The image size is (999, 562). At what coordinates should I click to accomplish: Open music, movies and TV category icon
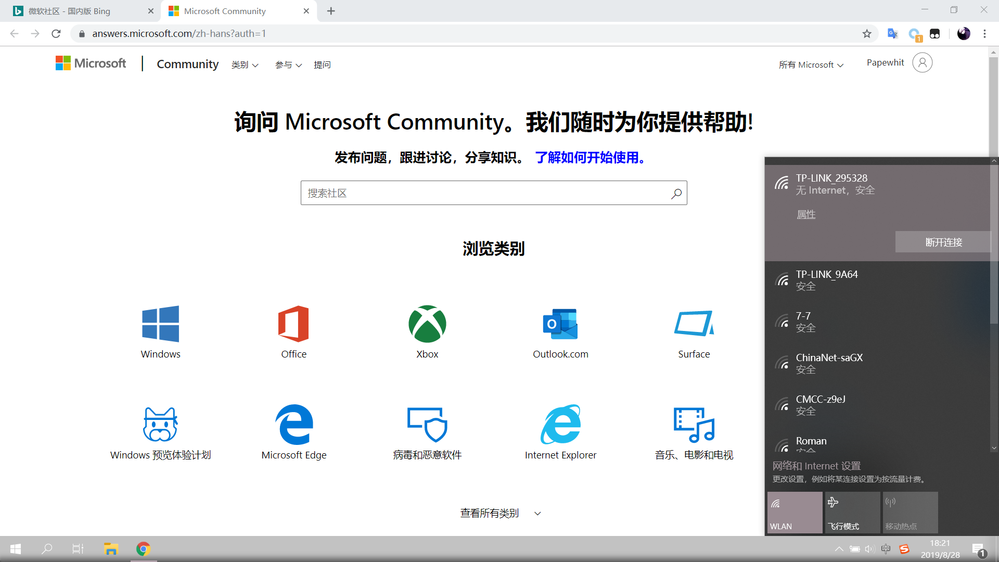694,424
